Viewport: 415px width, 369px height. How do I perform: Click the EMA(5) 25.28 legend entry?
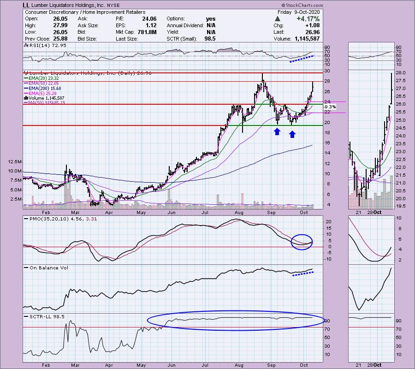click(x=42, y=94)
